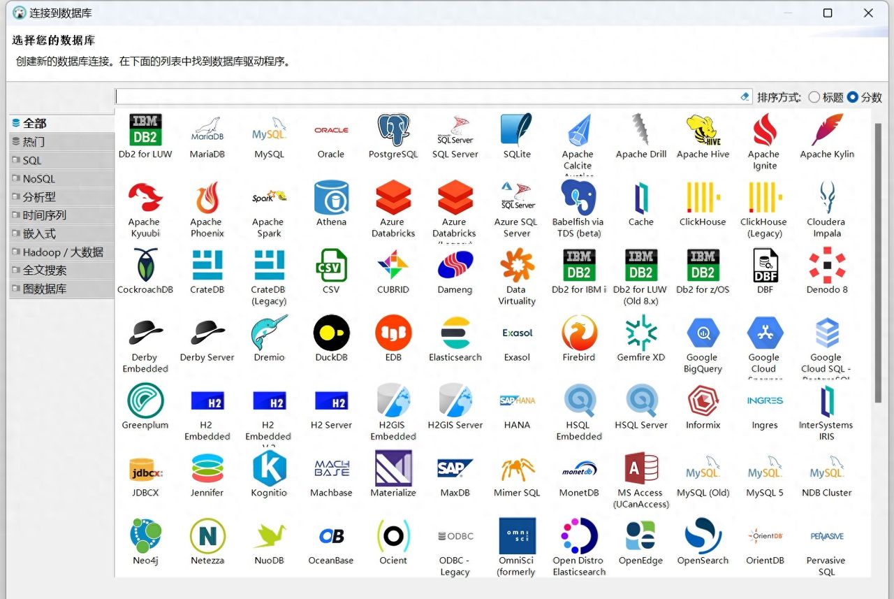Open the 时间序列 category
The image size is (894, 599).
(x=61, y=215)
